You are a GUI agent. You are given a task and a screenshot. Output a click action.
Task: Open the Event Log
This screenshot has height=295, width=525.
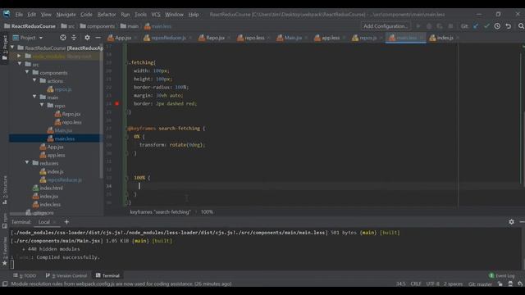[x=501, y=275]
